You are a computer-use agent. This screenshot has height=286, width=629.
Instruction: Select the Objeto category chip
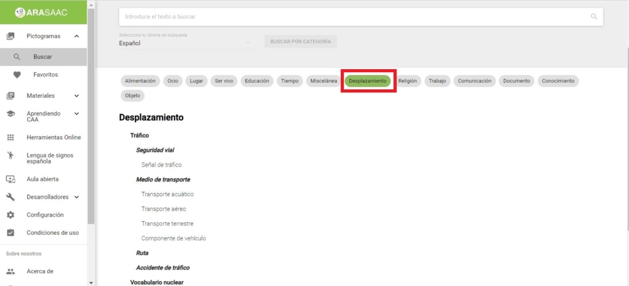tap(133, 95)
